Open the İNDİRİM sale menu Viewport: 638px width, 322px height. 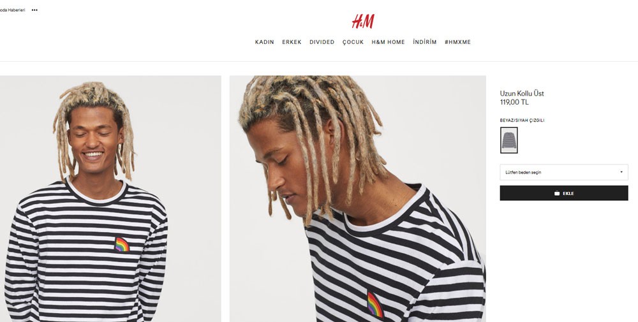pos(425,42)
